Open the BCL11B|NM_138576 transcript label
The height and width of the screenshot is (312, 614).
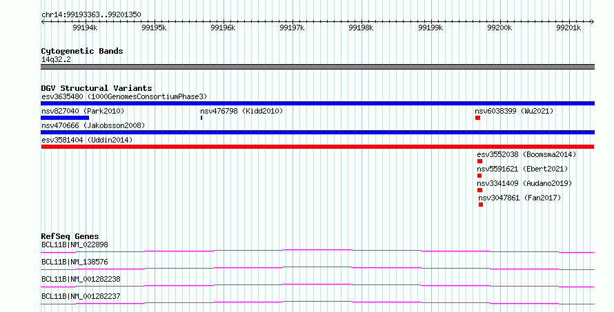(x=75, y=262)
